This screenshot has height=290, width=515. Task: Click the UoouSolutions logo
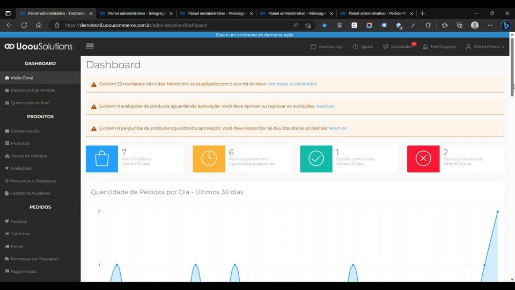pos(39,46)
